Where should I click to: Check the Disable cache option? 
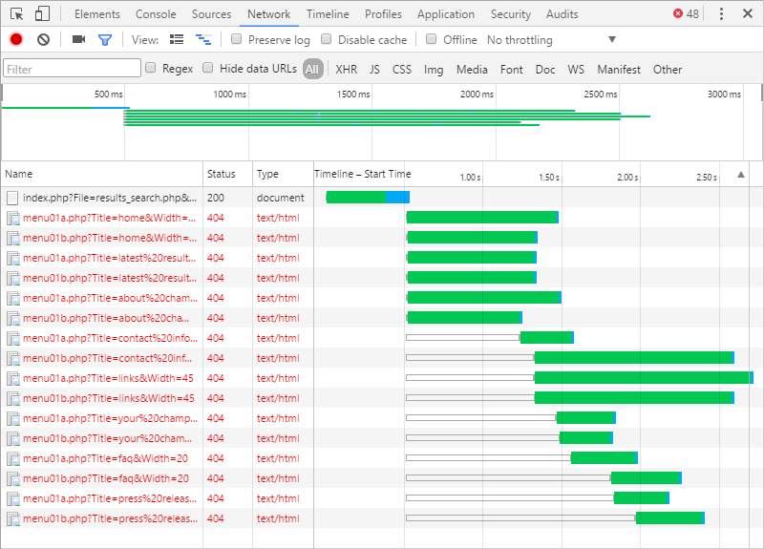[327, 40]
